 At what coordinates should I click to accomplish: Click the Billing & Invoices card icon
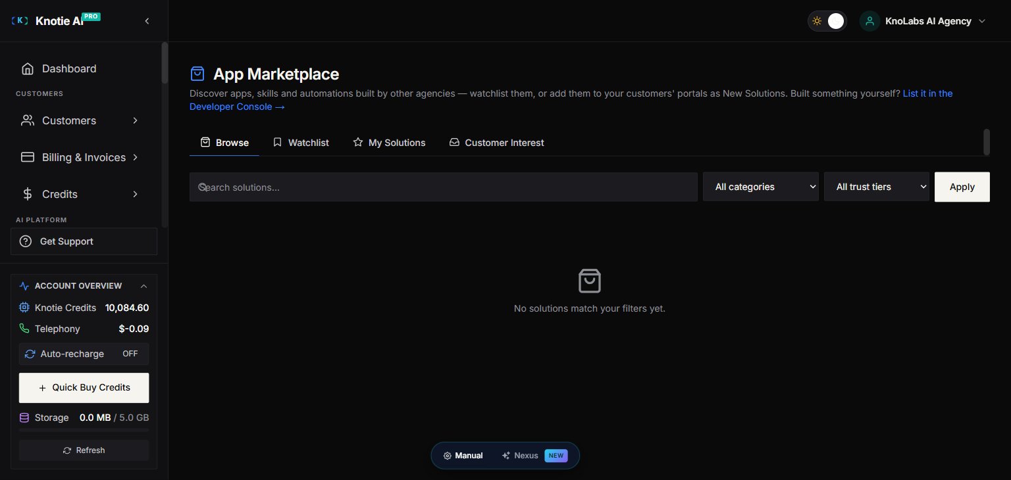tap(28, 157)
